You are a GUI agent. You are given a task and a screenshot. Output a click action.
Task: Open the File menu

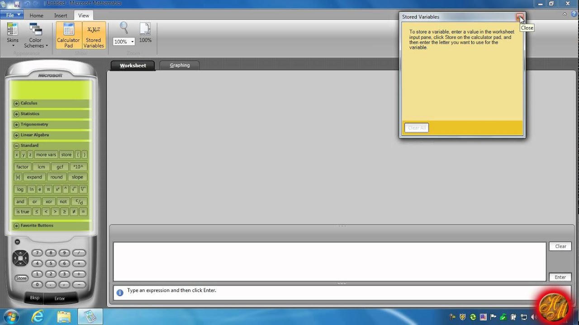[x=12, y=15]
